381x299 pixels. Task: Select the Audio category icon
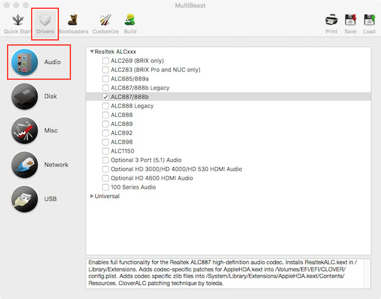coord(25,62)
